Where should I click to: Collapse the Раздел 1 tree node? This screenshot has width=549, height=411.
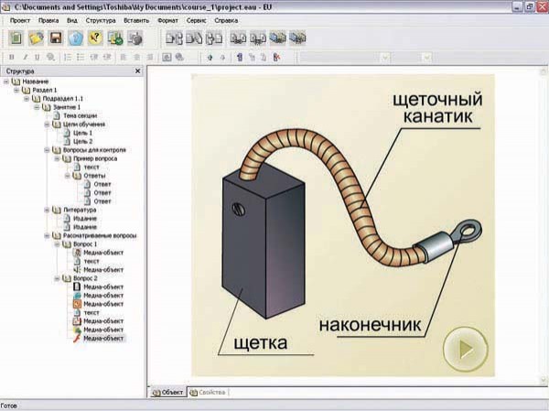click(x=16, y=91)
